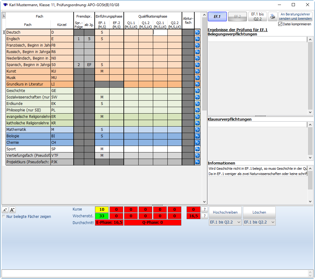The image size is (315, 279).
Task: Increase font size with large A button
Action: point(12,210)
